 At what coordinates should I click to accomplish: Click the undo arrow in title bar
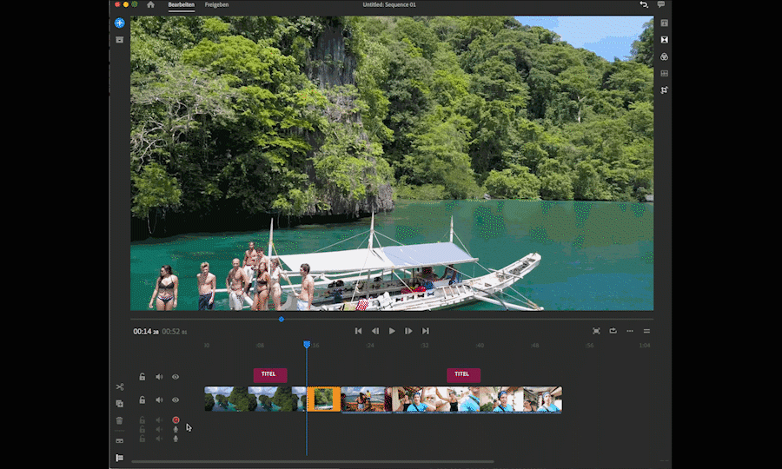point(643,5)
